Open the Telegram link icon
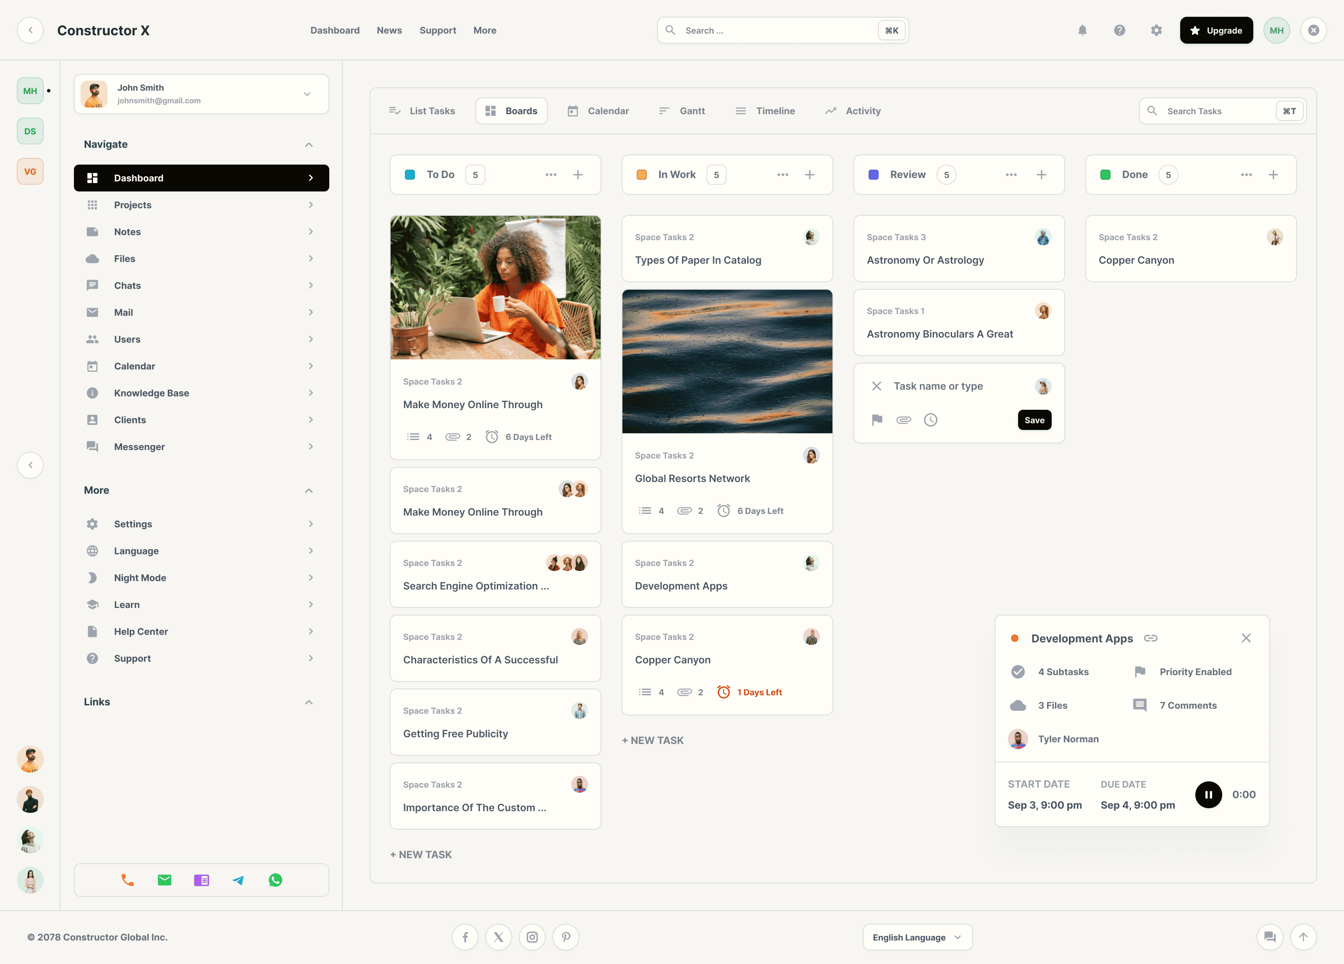 pos(238,880)
